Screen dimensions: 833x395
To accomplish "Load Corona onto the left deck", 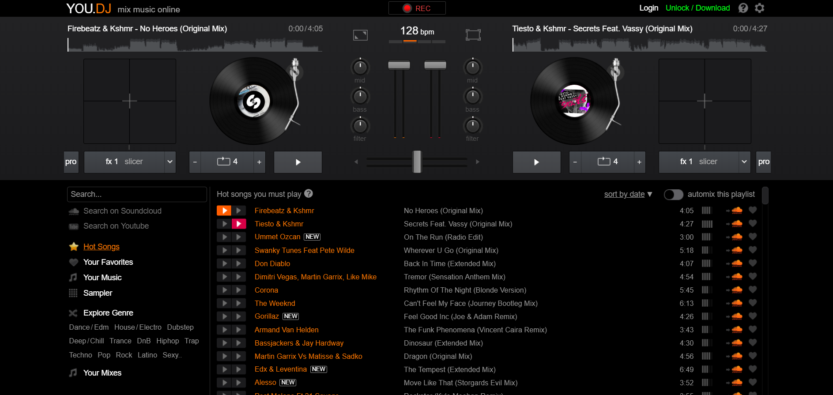I will [x=224, y=290].
